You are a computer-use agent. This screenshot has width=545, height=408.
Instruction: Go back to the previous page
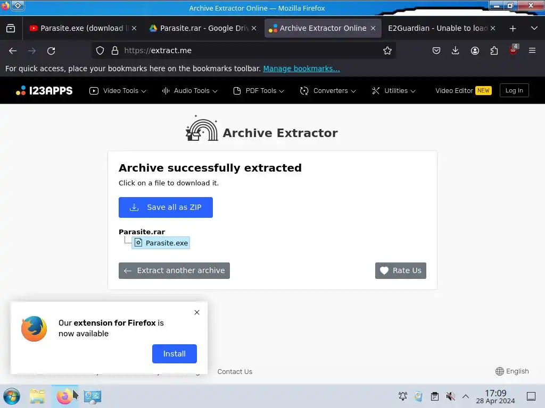(13, 50)
